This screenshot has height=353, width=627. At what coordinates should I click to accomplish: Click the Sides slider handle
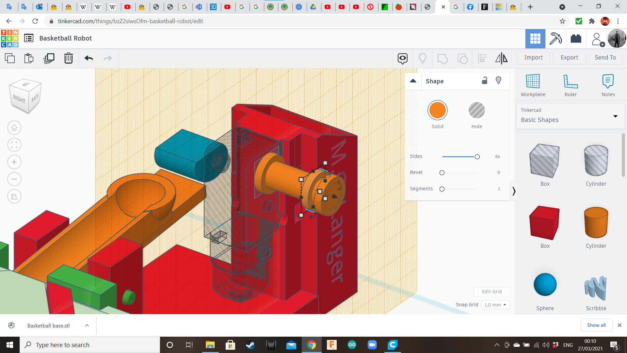[x=477, y=157]
